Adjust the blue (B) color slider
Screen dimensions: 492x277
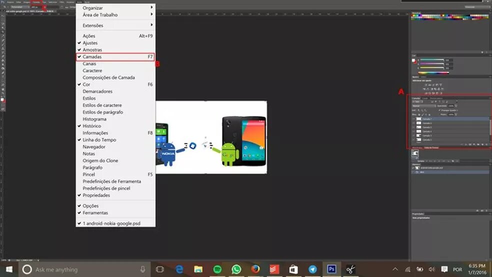(x=432, y=67)
